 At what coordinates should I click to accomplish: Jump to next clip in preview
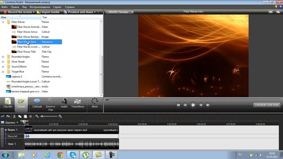pos(208,105)
